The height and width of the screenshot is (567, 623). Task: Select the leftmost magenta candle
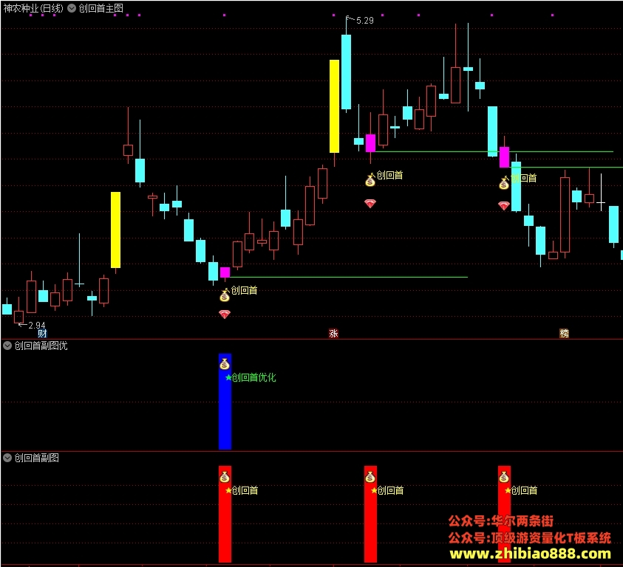[225, 272]
